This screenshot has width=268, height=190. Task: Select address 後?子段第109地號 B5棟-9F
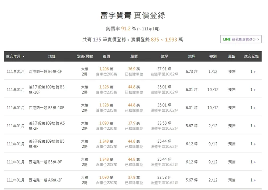(x=46, y=144)
